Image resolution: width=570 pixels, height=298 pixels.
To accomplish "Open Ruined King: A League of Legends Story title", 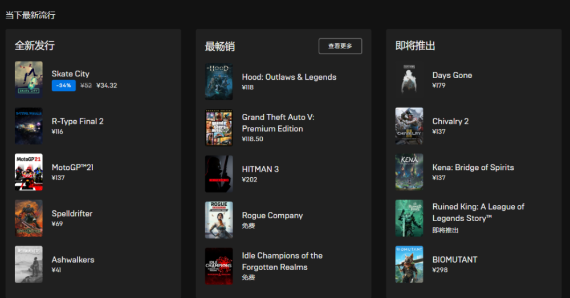I will tap(478, 212).
